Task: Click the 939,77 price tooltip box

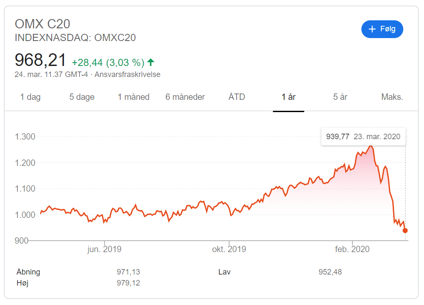Action: pyautogui.click(x=363, y=137)
